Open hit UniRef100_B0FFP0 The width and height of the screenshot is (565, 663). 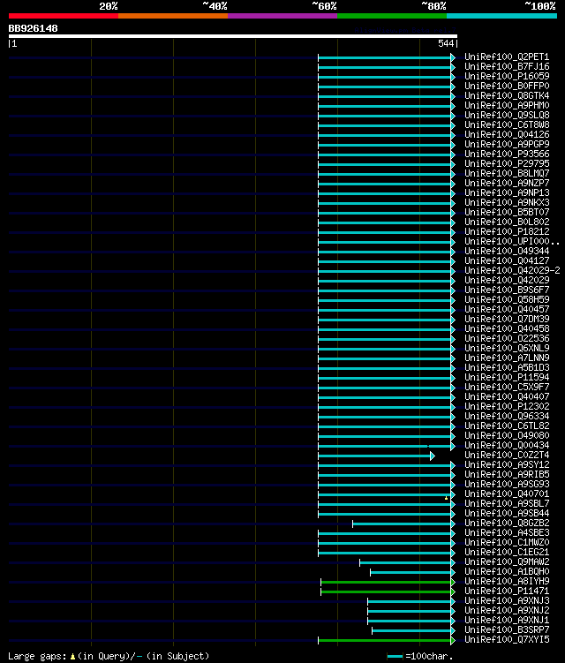click(507, 86)
